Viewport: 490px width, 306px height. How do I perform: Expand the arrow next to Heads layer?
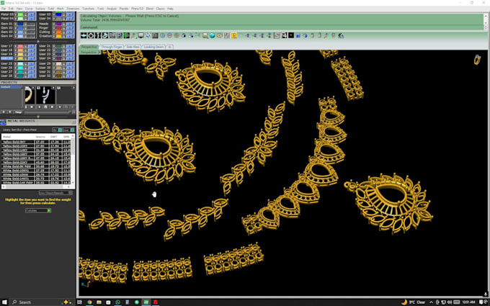[54, 24]
